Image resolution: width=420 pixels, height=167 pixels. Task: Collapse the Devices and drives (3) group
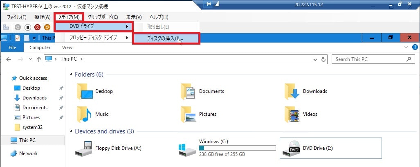point(71,131)
